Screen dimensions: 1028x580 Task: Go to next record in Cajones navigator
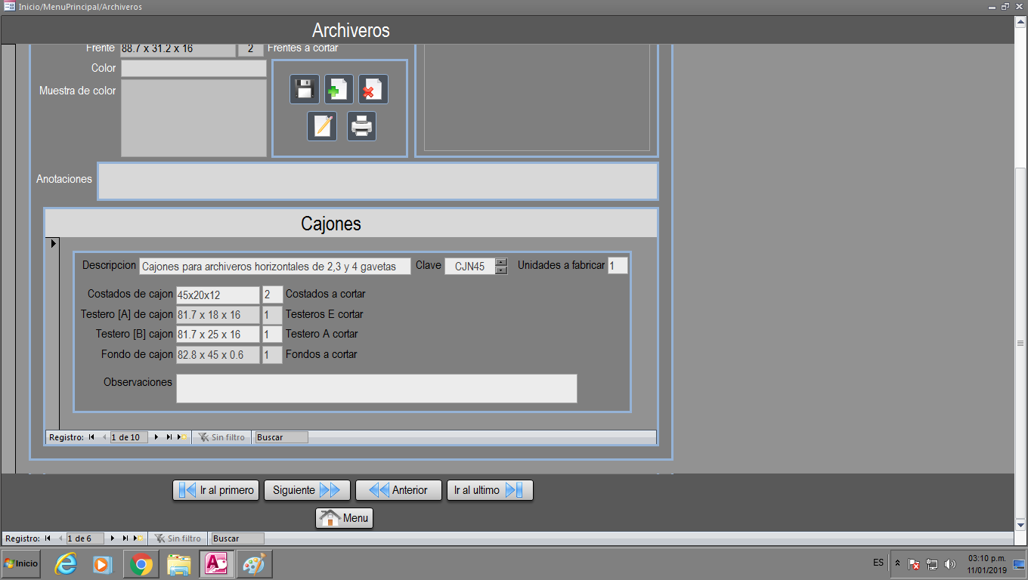click(x=156, y=437)
